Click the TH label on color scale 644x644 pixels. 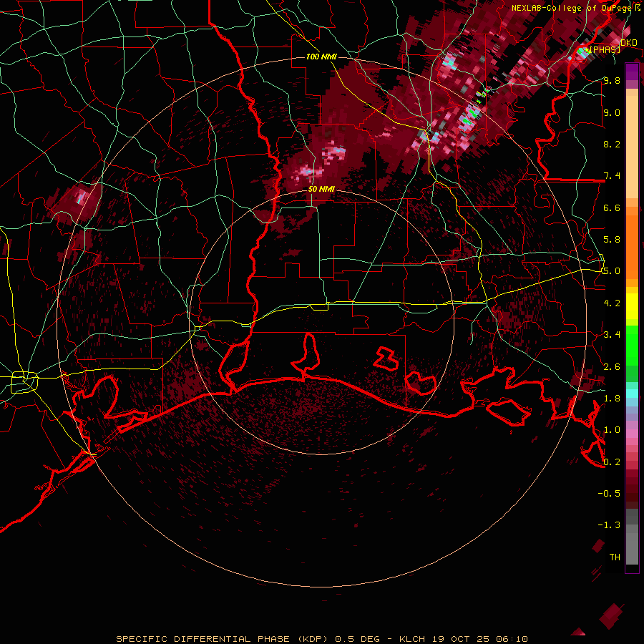[x=615, y=557]
